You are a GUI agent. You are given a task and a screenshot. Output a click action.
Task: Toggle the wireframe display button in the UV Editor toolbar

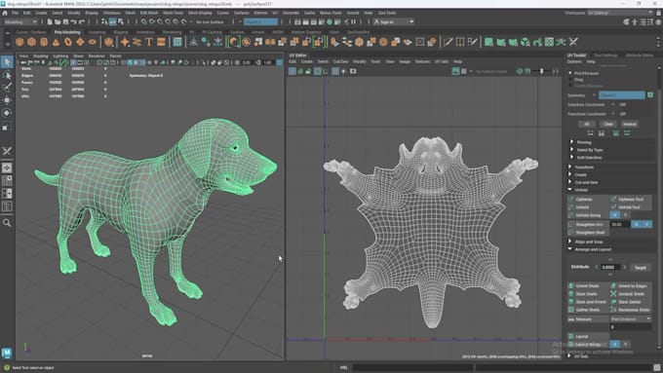pos(292,71)
